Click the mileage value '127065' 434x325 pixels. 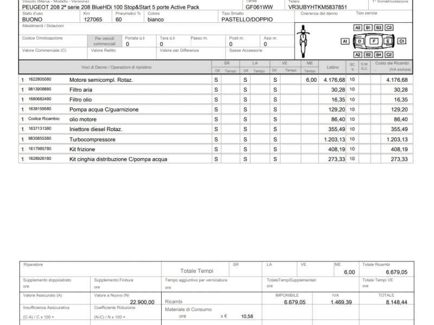pos(93,19)
